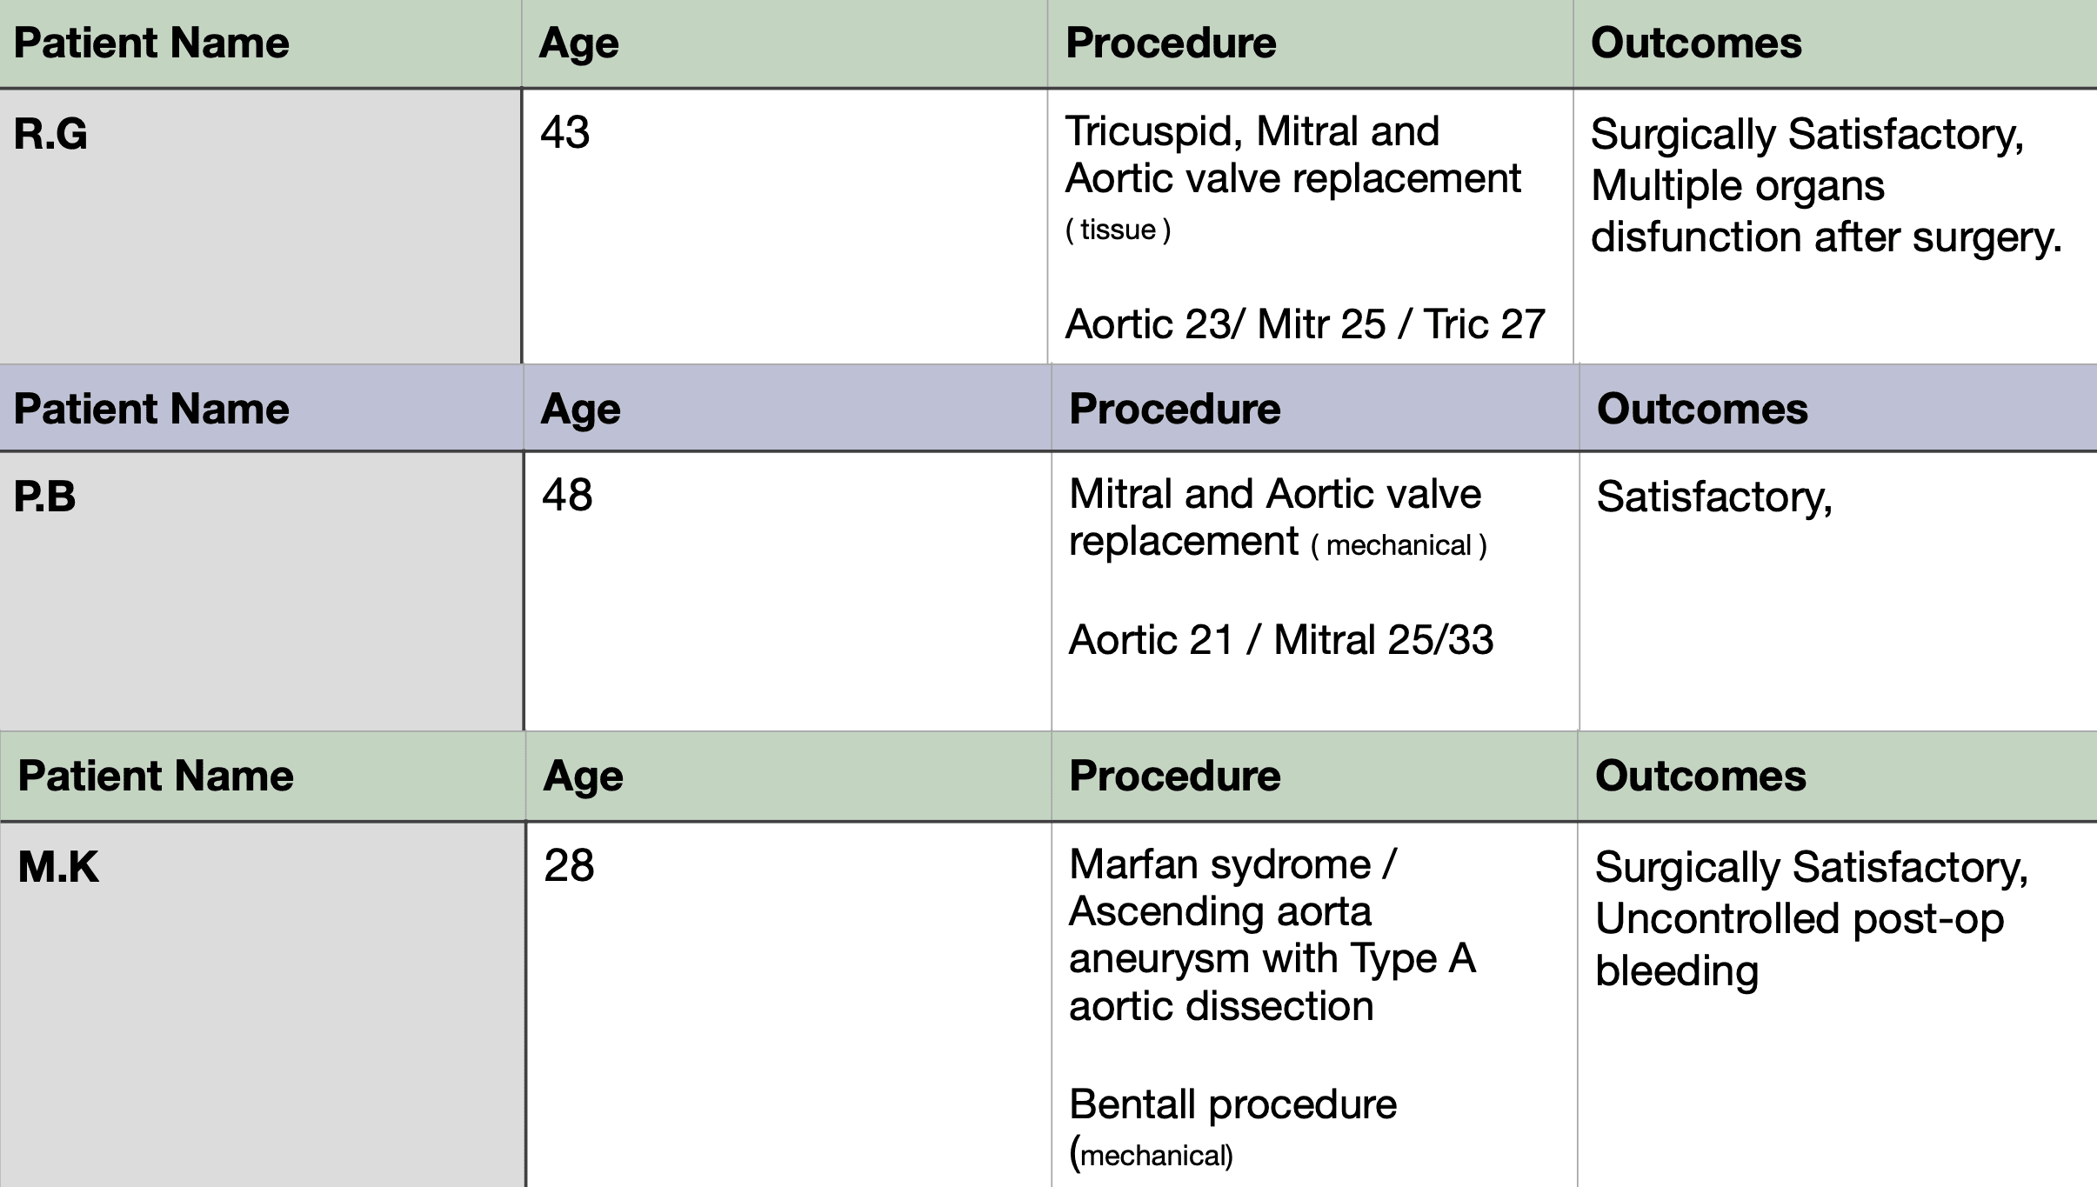Image resolution: width=2097 pixels, height=1187 pixels.
Task: Click the purple "Patient Name" header
Action: click(151, 409)
